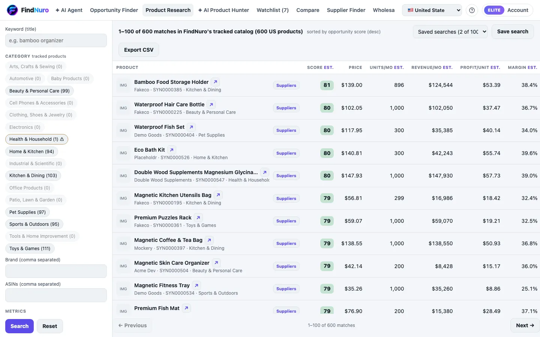Open the AI Product Hunter tab
Image resolution: width=540 pixels, height=337 pixels.
pos(223,10)
